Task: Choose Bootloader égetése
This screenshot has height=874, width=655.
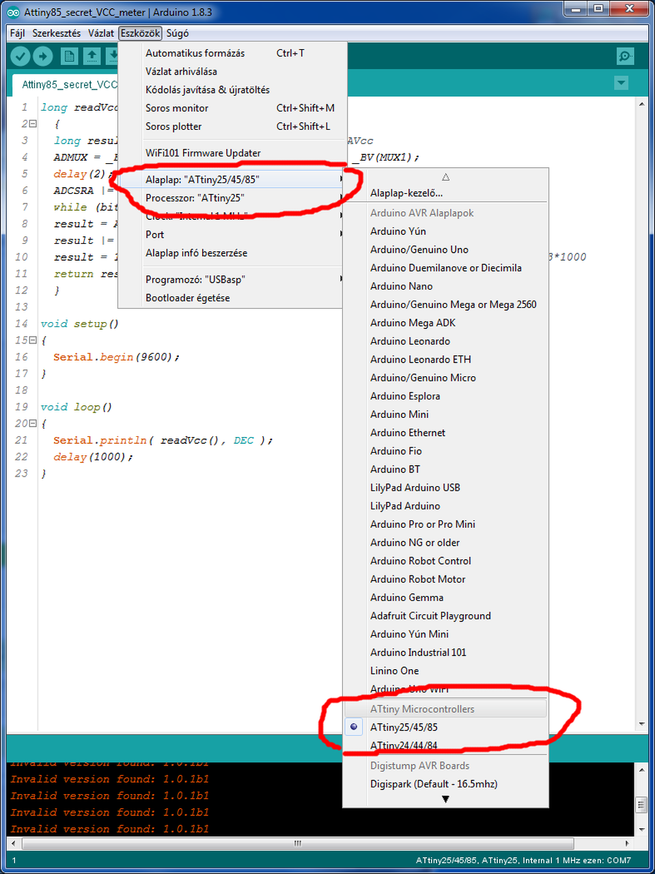Action: tap(232, 298)
